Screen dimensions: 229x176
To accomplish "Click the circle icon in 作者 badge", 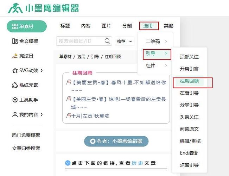I will tap(93, 141).
